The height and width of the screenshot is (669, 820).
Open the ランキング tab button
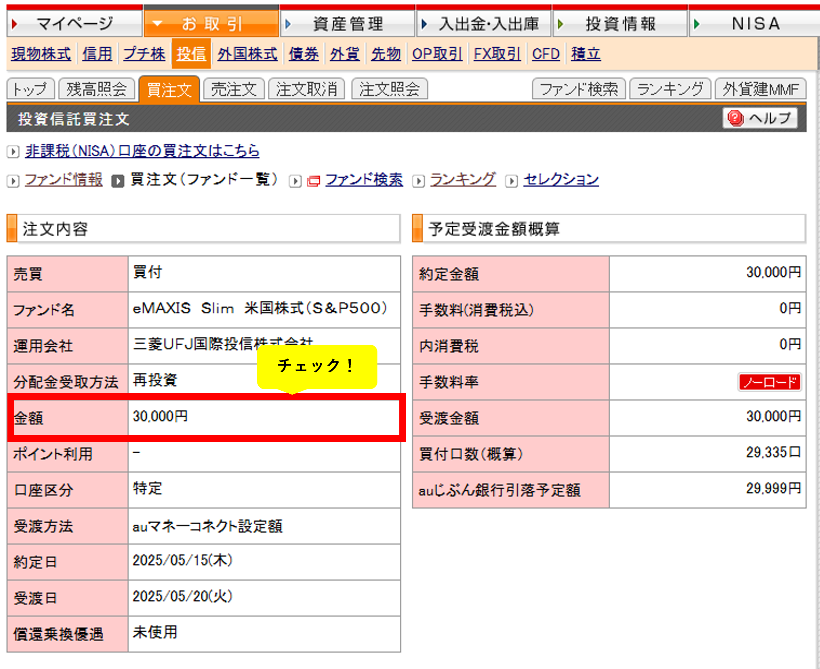click(670, 89)
